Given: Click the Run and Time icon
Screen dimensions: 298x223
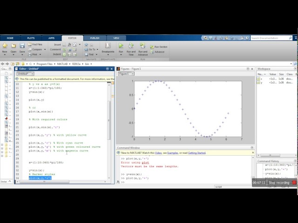Looking at the screenshot, I should (x=131, y=46).
